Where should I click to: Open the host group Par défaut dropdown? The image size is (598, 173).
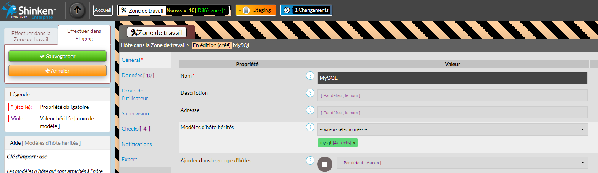(x=462, y=163)
